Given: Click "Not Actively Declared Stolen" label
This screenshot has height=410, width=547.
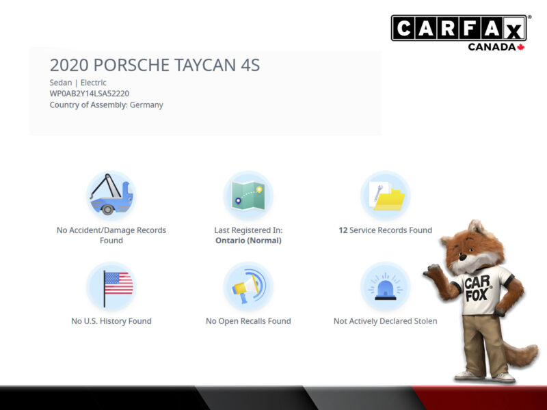Looking at the screenshot, I should (385, 321).
